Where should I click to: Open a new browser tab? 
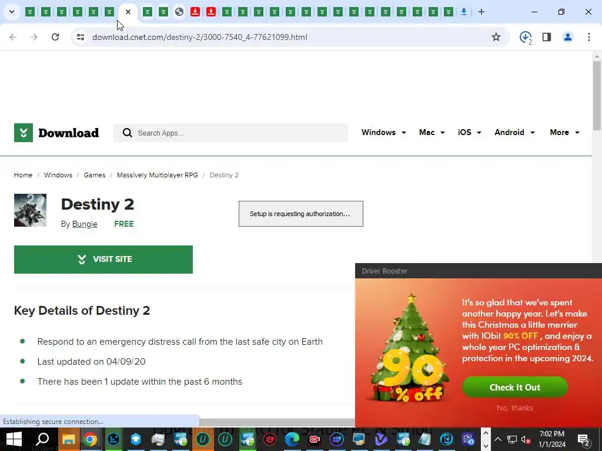[481, 12]
